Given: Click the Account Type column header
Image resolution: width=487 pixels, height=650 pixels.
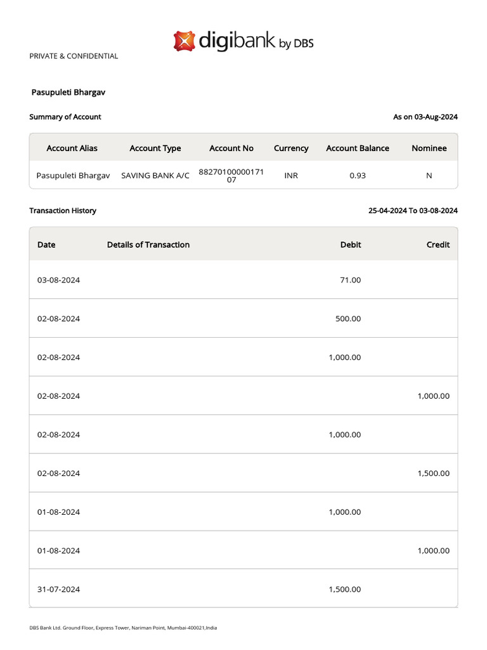Looking at the screenshot, I should [x=155, y=148].
